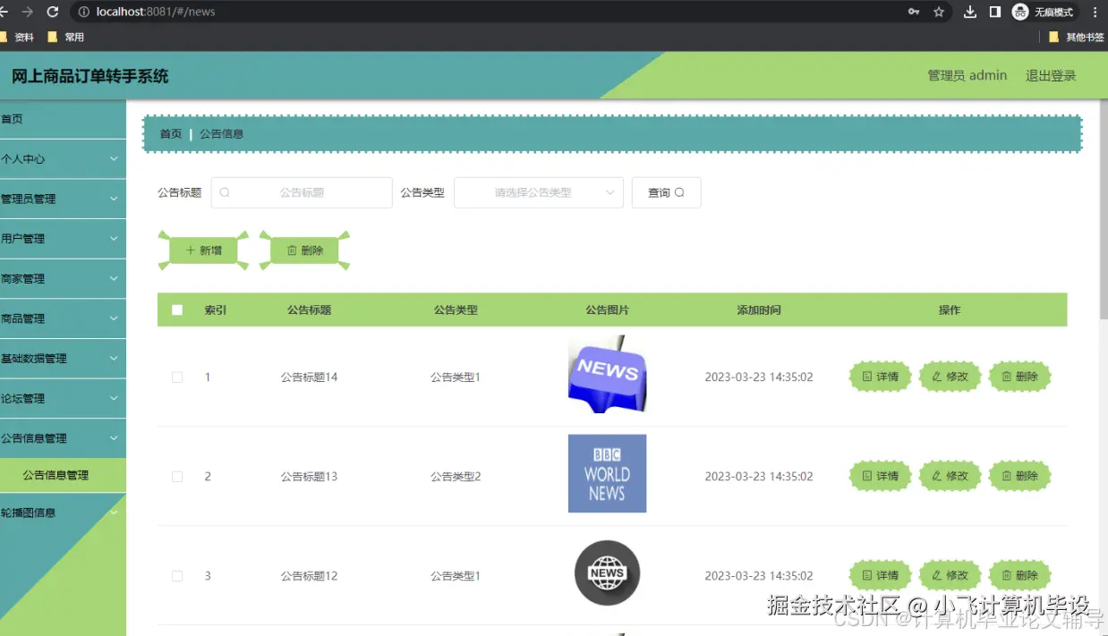Image resolution: width=1108 pixels, height=636 pixels.
Task: Click the 新增 add button
Action: pos(203,250)
